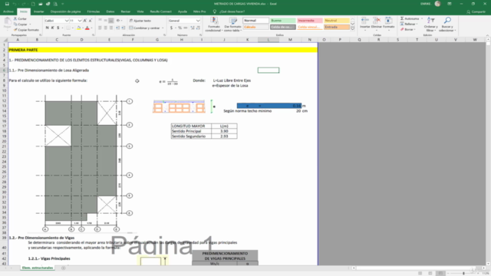Open the Calibri font name dropdown
The height and width of the screenshot is (276, 491).
pyautogui.click(x=67, y=21)
